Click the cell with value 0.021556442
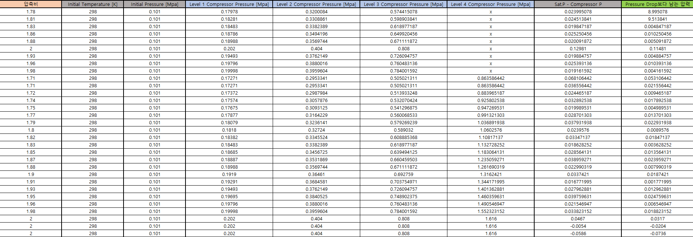 658,85
